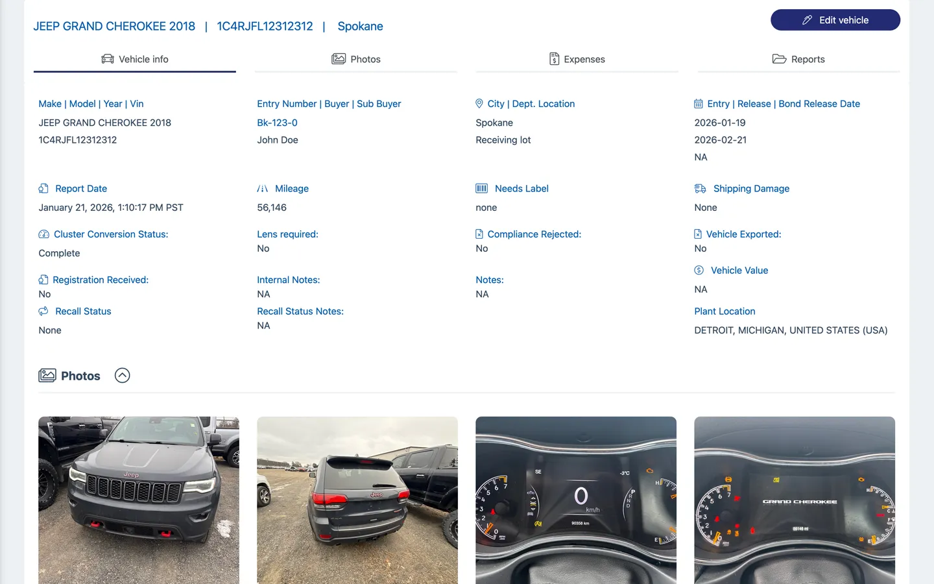
Task: Open the odometer photo showing 0 km/h
Action: coord(576,500)
